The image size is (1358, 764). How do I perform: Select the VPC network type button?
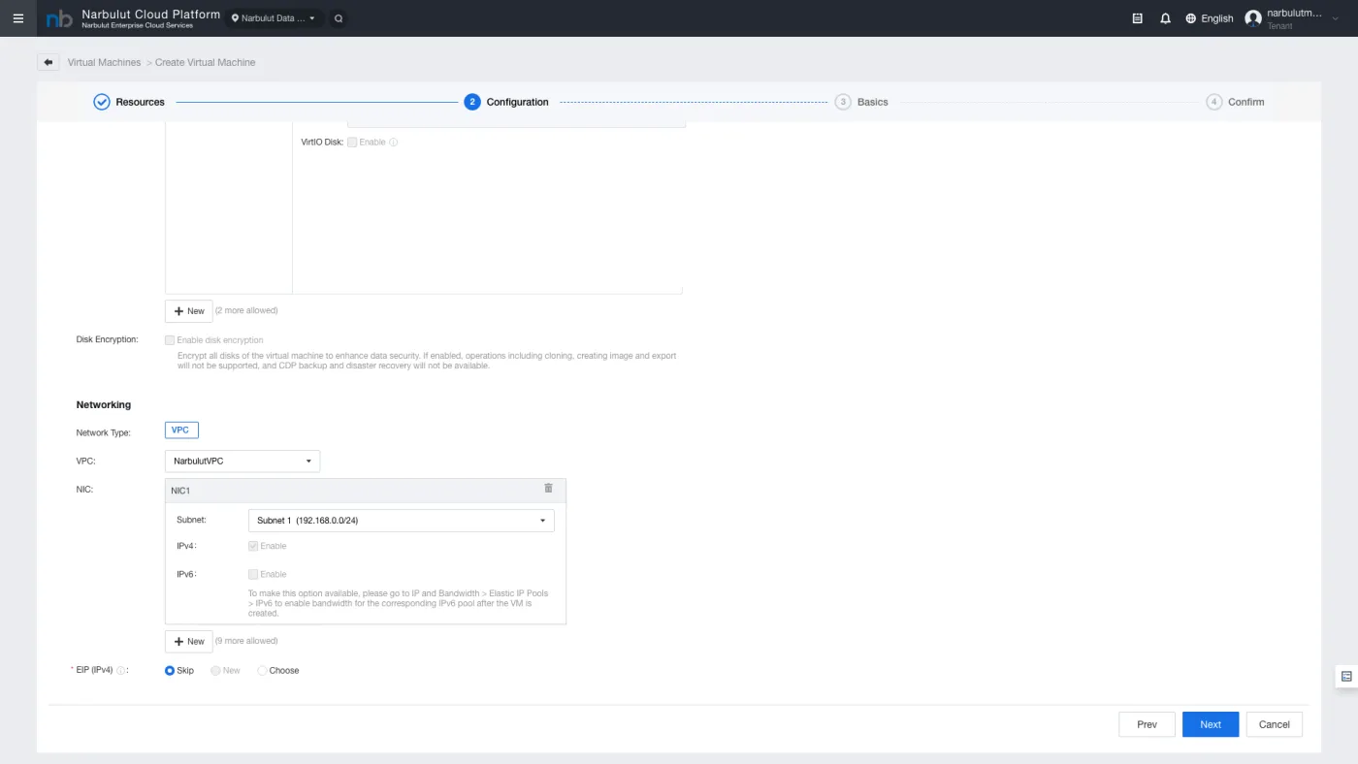pos(181,430)
